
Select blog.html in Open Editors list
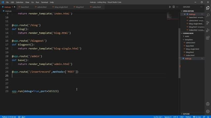point(193,27)
